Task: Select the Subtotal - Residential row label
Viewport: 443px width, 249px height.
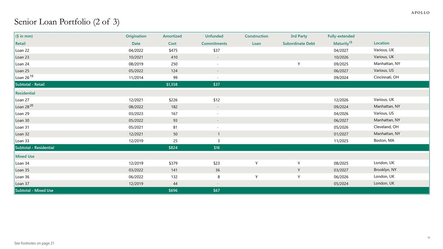Action: click(35, 148)
